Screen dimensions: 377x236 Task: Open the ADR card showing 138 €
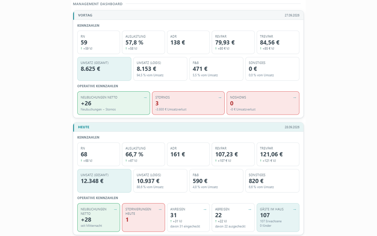[x=188, y=42]
